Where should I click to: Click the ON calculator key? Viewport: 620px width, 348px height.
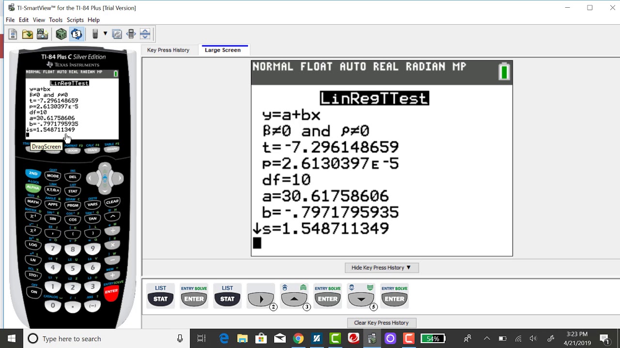pyautogui.click(x=34, y=291)
